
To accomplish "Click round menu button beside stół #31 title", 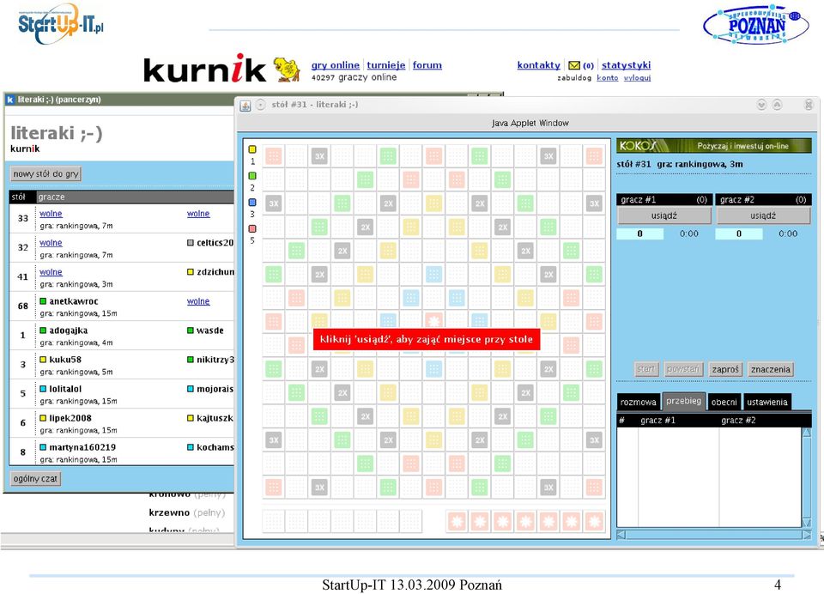I will 261,105.
